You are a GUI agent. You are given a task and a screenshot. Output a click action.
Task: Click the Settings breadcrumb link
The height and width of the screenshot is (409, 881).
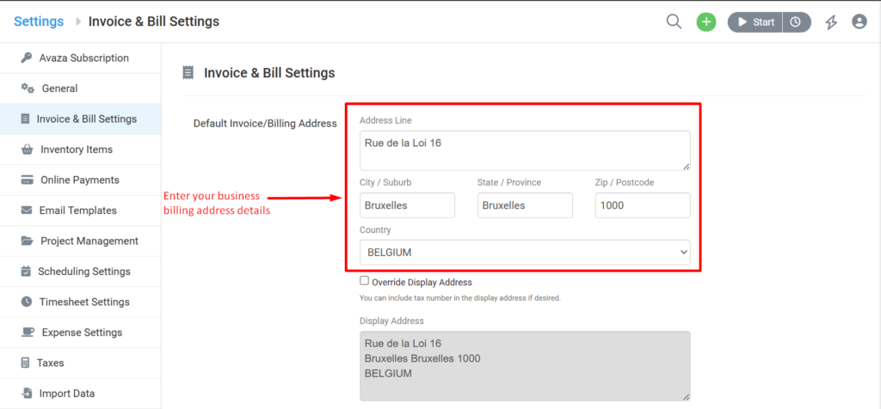39,21
